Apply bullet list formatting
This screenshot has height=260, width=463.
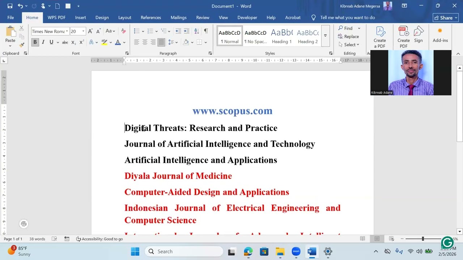(136, 31)
